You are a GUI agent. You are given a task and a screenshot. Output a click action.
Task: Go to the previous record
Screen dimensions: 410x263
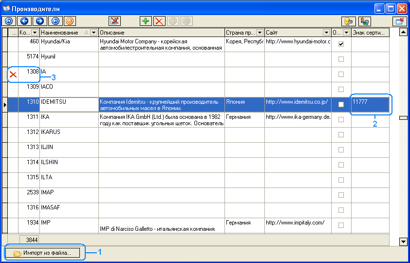click(x=24, y=21)
